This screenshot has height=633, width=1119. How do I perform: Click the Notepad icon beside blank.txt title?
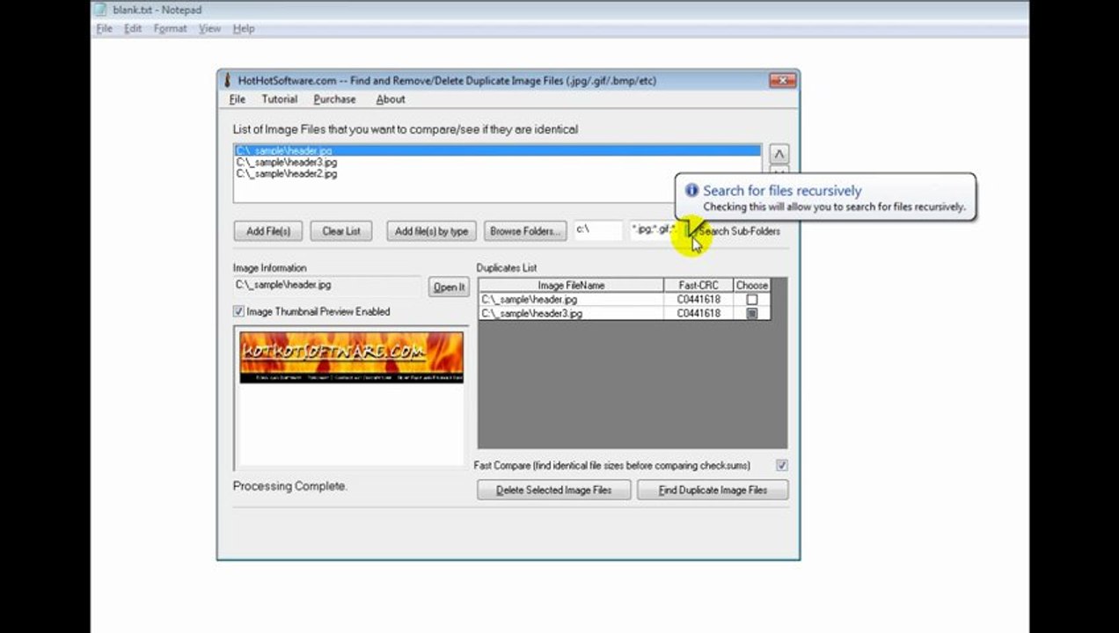coord(101,10)
